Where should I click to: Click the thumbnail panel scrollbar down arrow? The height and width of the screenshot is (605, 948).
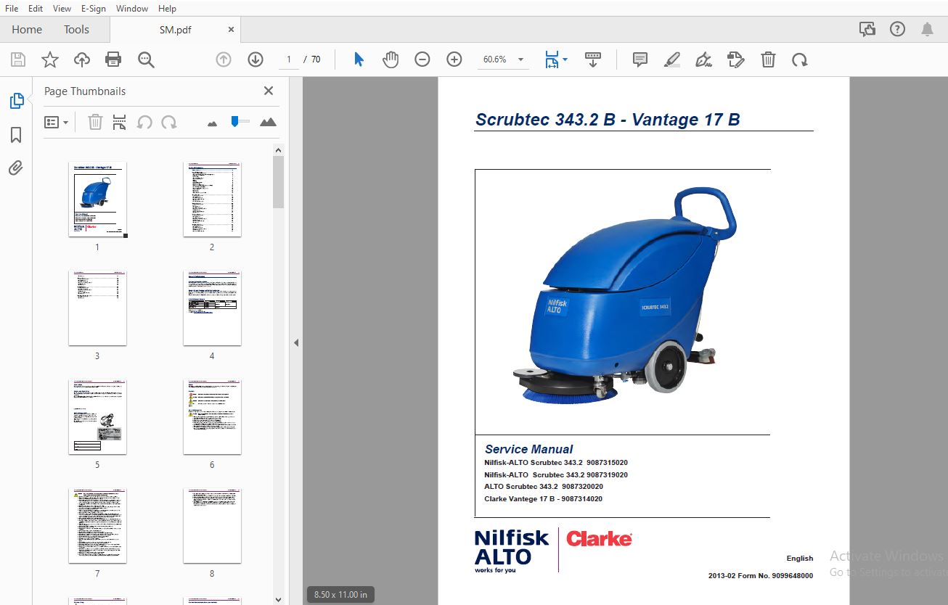pyautogui.click(x=278, y=599)
